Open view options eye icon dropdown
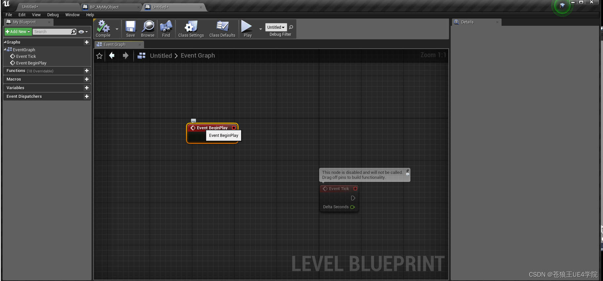The image size is (603, 281). [x=83, y=32]
